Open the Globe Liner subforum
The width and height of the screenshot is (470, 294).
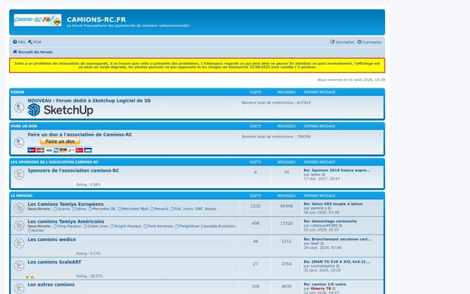click(x=96, y=226)
